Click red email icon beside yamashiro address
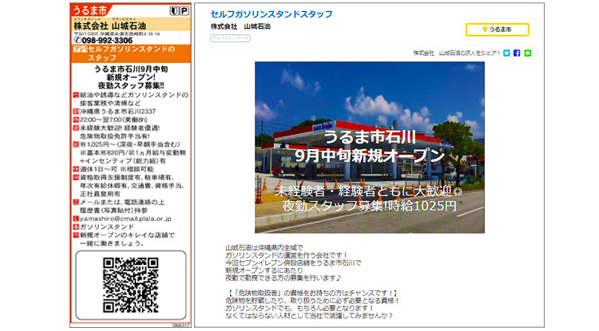Image resolution: width=599 pixels, height=331 pixels. pyautogui.click(x=76, y=219)
